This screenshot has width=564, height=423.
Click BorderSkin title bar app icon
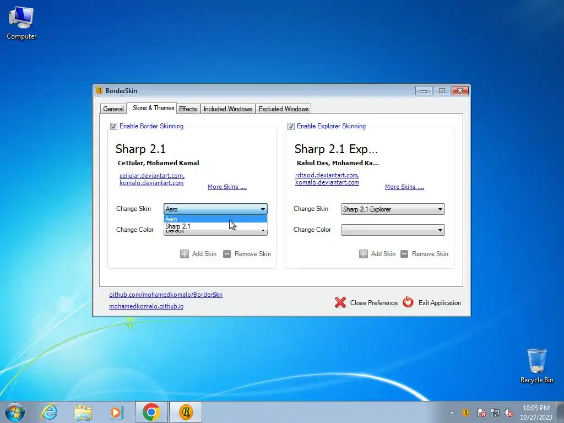point(99,91)
